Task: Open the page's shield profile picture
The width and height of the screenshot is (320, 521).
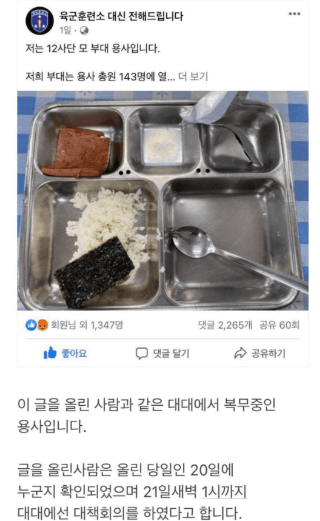Action: [x=39, y=21]
